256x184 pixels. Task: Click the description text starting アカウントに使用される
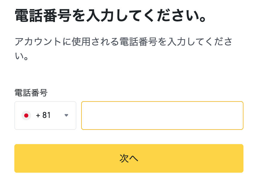[124, 49]
